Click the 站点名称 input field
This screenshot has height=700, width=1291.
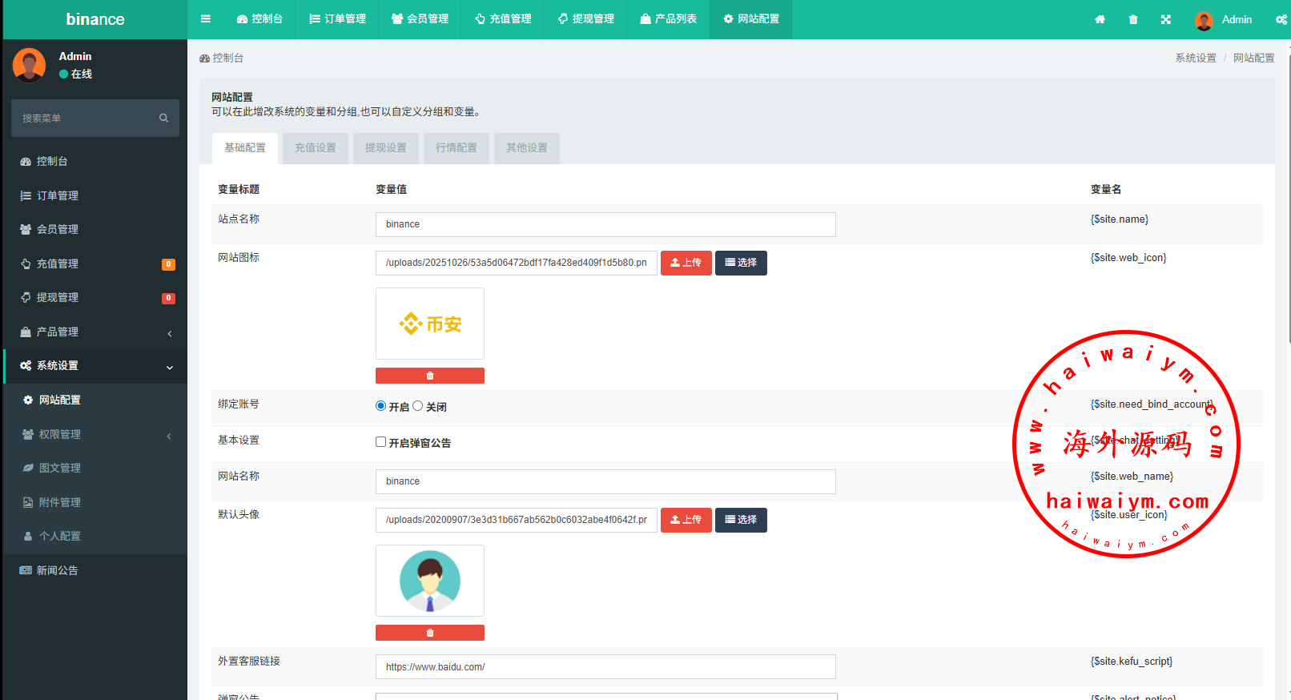pyautogui.click(x=605, y=224)
